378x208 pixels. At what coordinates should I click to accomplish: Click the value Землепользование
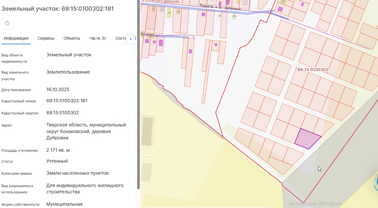[68, 72]
